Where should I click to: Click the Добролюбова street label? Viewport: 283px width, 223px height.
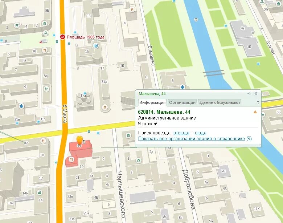pyautogui.click(x=189, y=189)
